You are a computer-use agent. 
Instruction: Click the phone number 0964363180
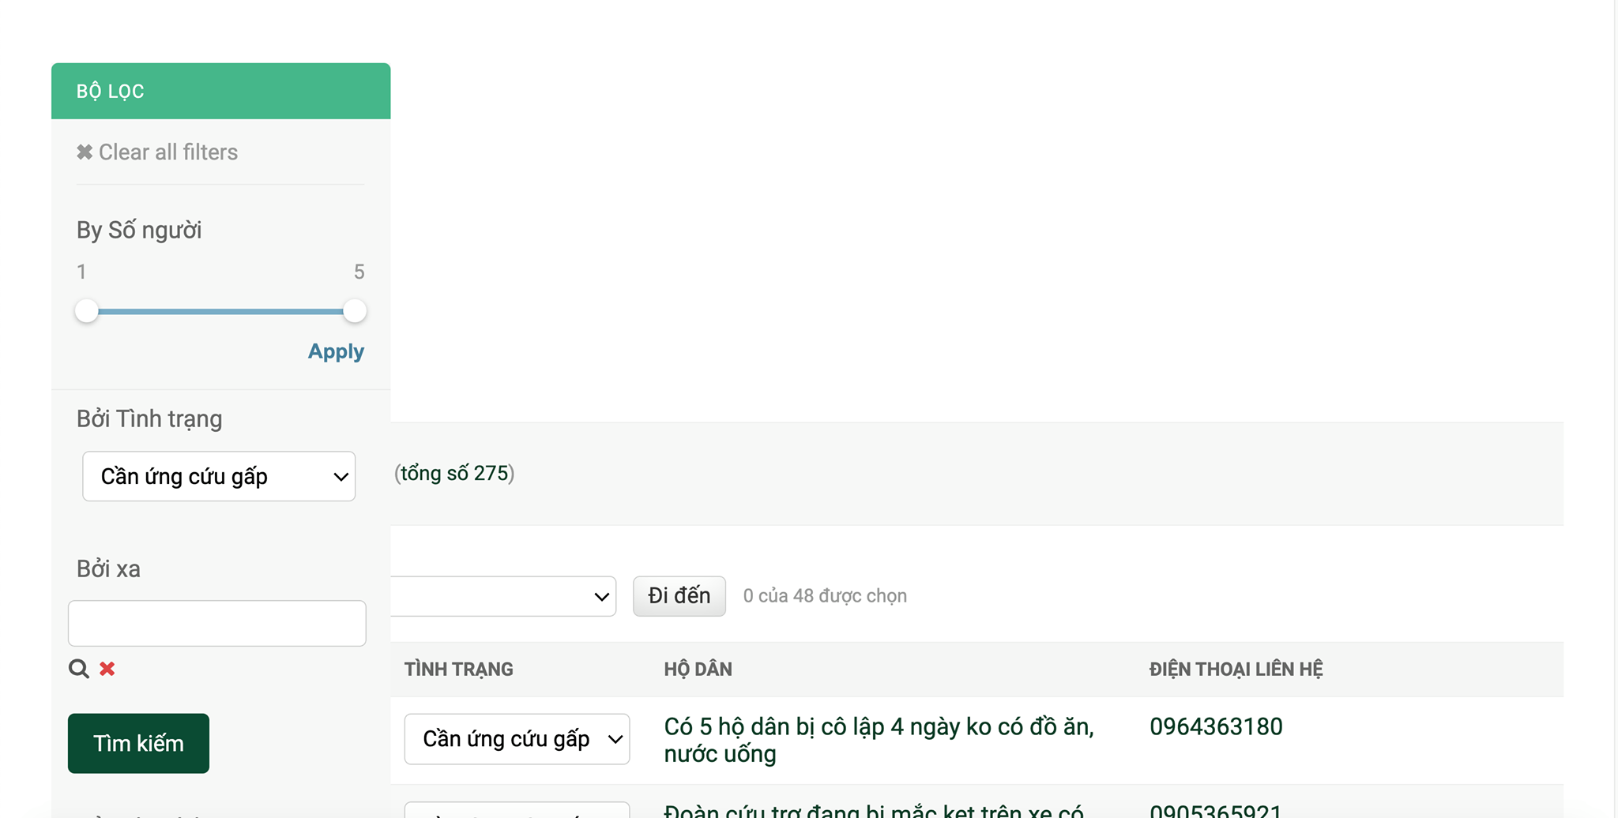pos(1216,726)
